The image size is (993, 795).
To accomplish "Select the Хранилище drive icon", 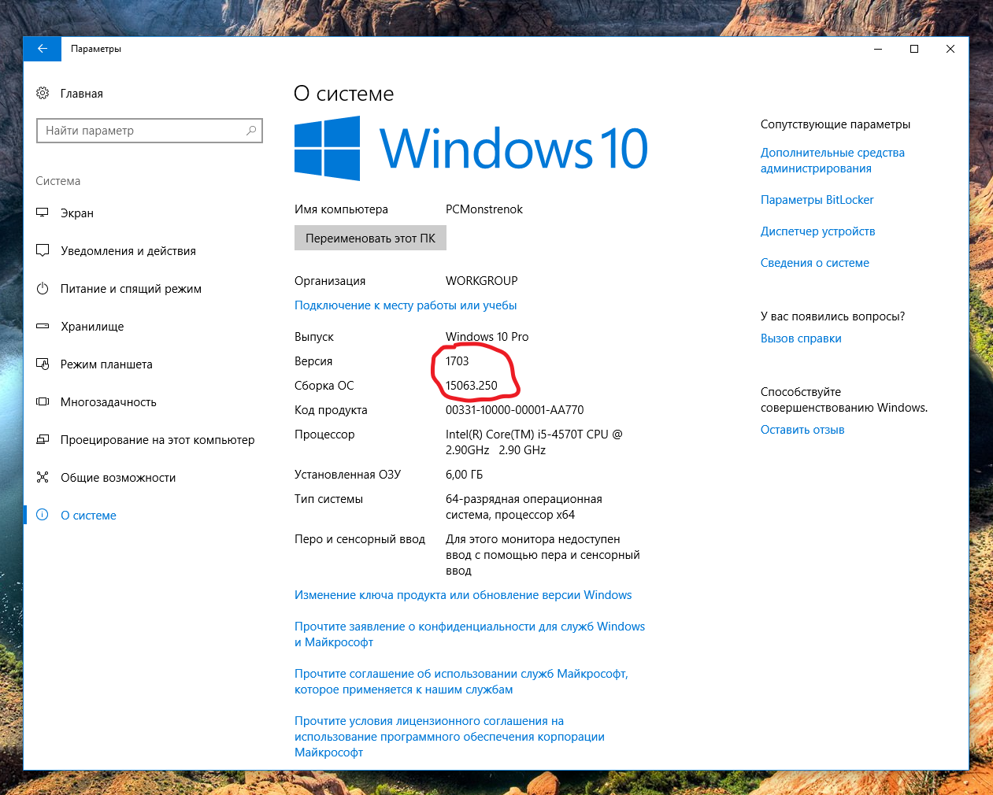I will tap(43, 326).
